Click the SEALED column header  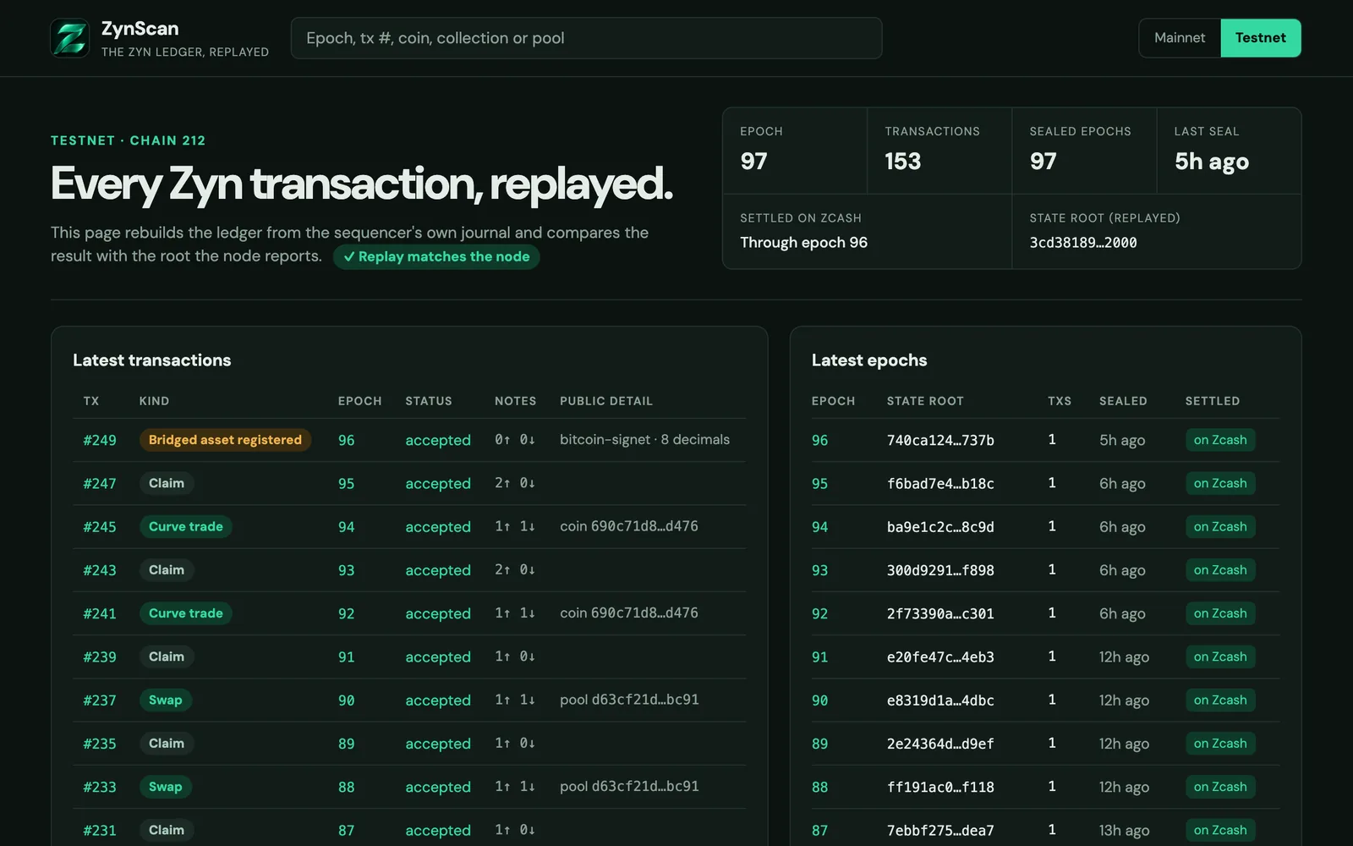(x=1123, y=401)
